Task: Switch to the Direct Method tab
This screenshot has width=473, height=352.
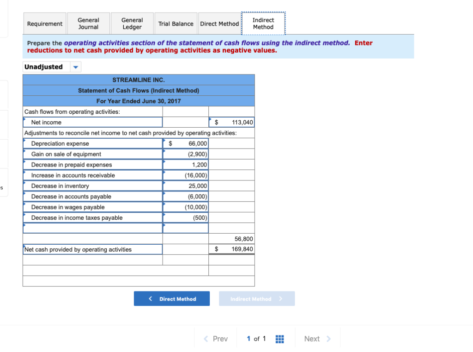Action: click(219, 23)
